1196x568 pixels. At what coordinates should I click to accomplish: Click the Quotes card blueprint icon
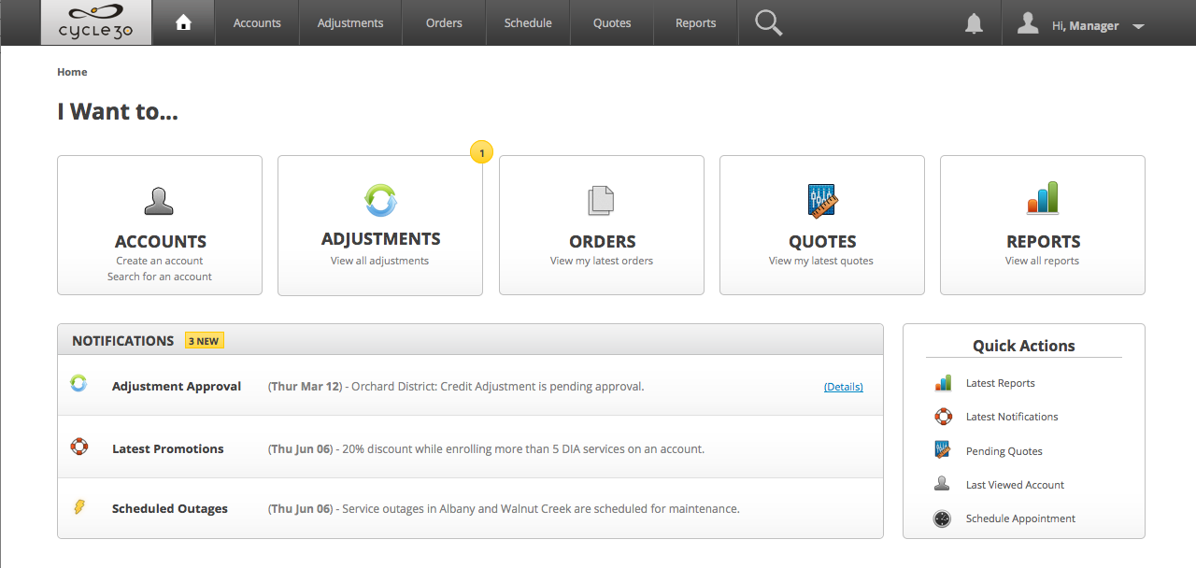point(822,201)
